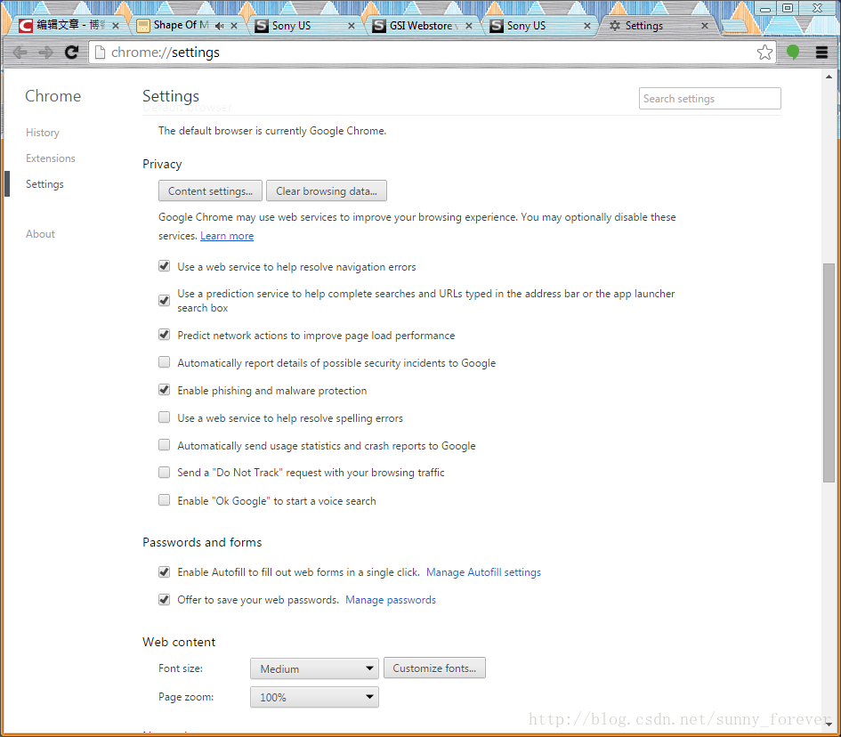Click the scrollbar down arrow
The image size is (841, 737).
(x=829, y=724)
